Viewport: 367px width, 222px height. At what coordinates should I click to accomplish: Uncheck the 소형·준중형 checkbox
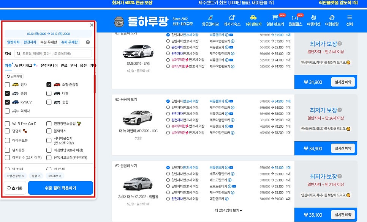point(49,84)
